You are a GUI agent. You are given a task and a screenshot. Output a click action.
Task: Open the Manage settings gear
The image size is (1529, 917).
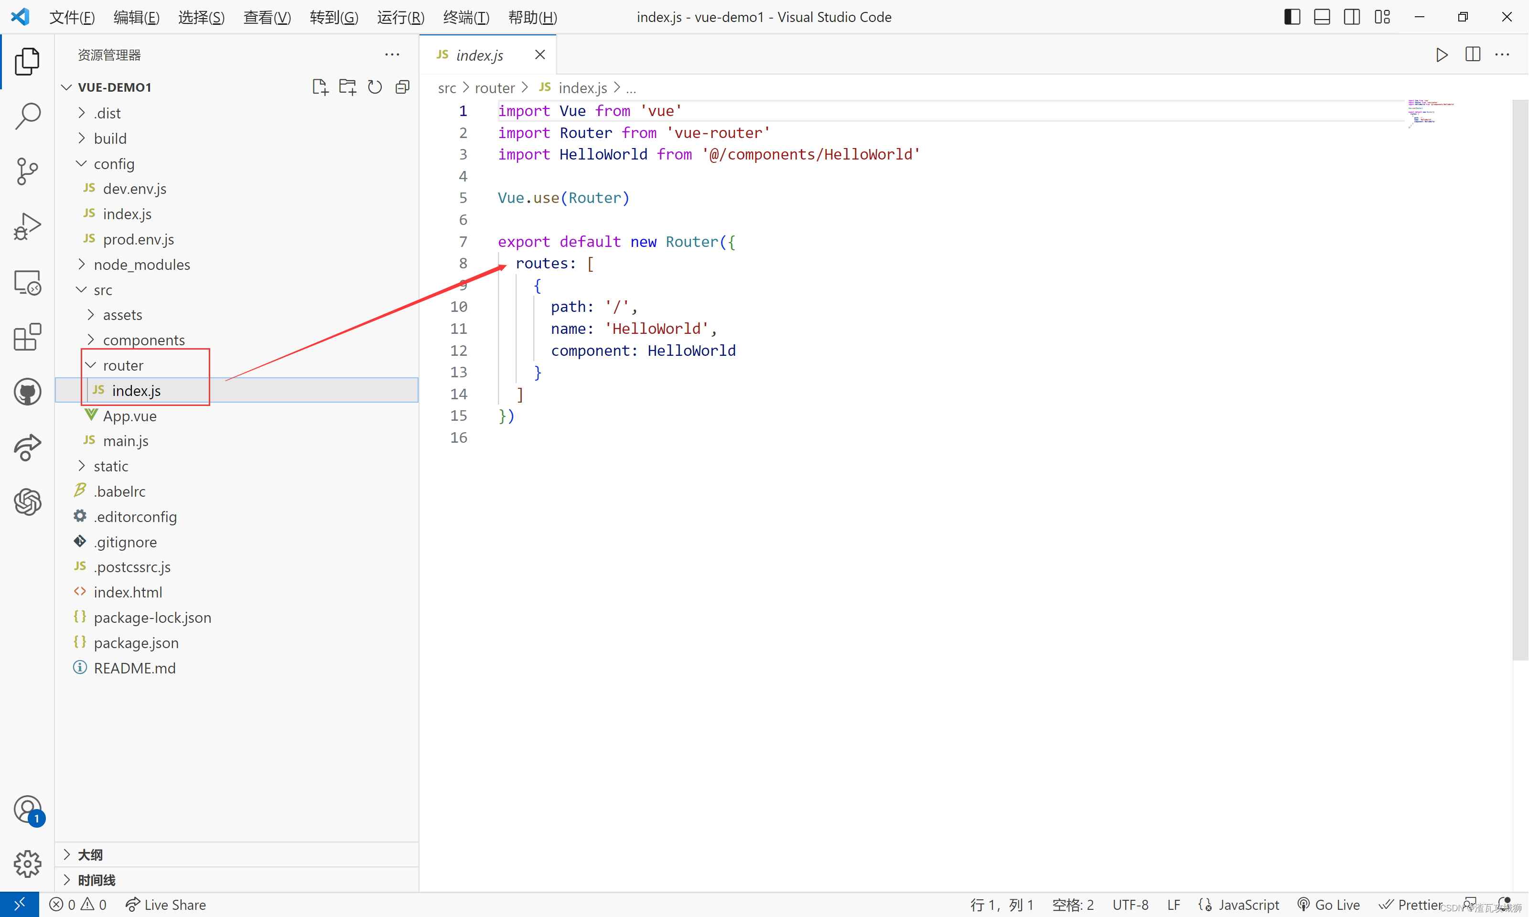pos(27,864)
